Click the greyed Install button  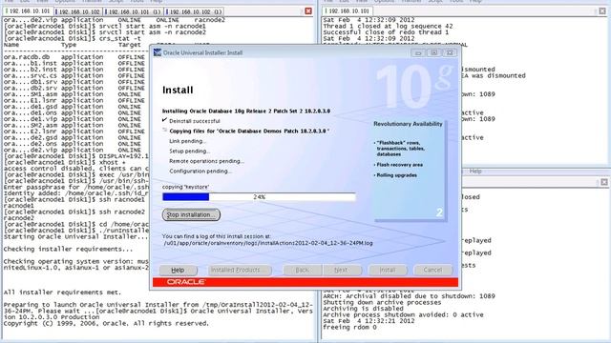tap(388, 270)
